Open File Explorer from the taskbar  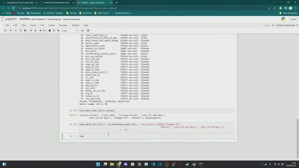coord(112,164)
